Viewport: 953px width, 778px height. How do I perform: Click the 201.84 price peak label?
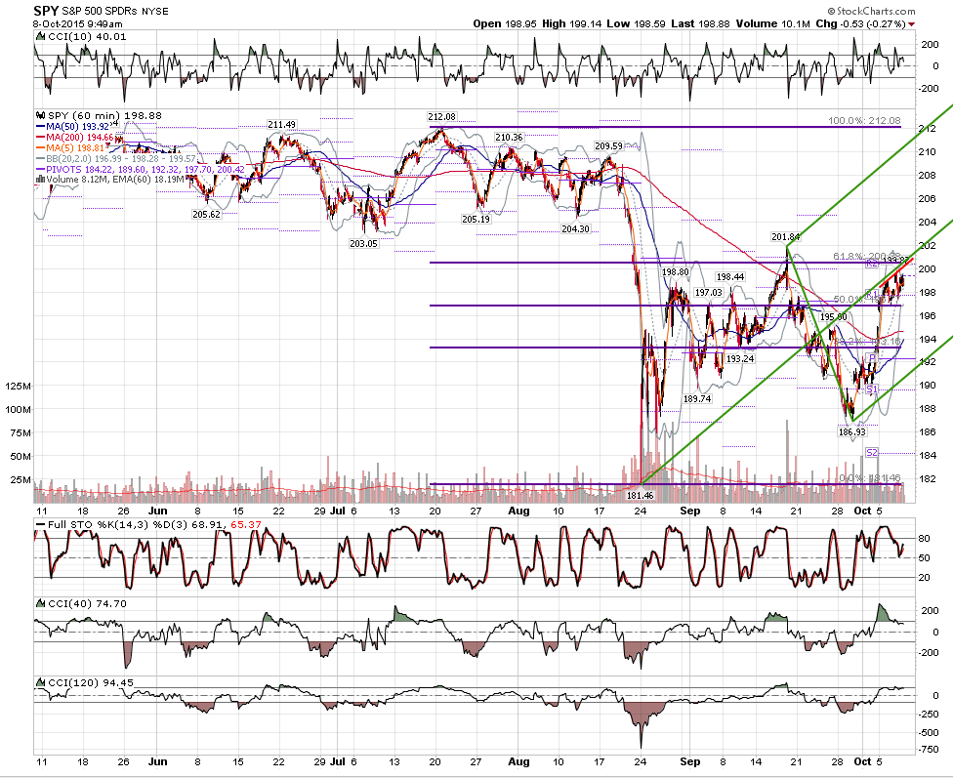pos(785,237)
